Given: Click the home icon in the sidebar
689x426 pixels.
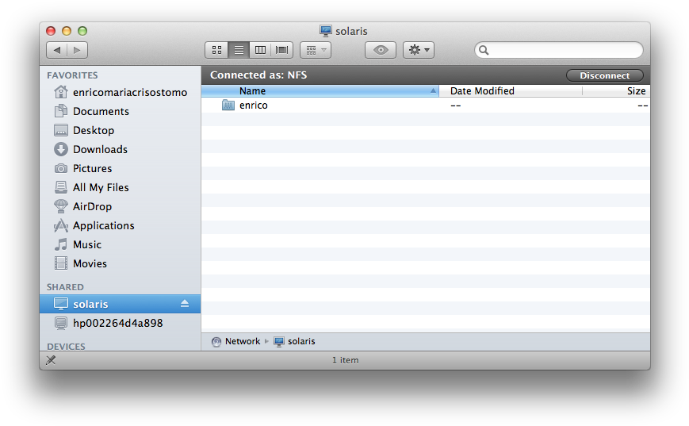Looking at the screenshot, I should coord(60,92).
